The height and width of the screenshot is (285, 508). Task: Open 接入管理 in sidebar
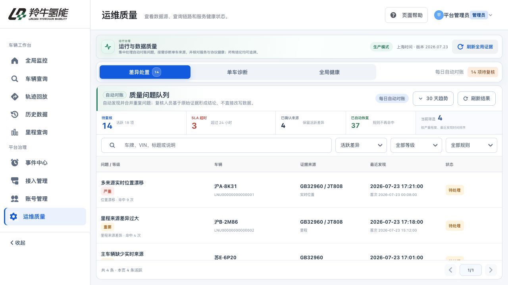point(45,181)
